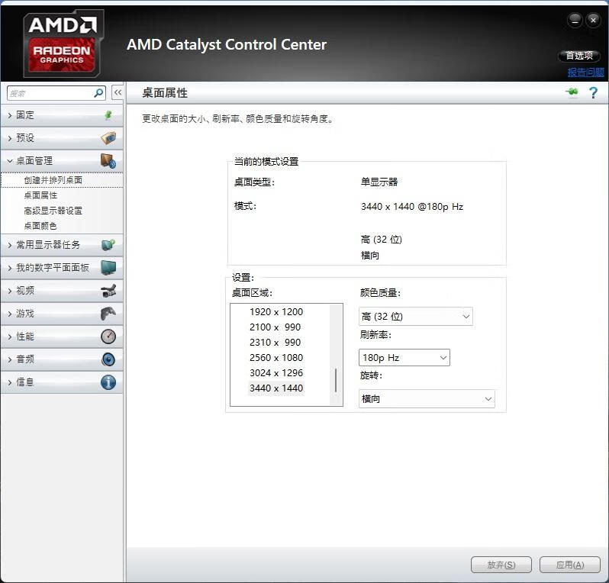Click the 性能 gauge icon
This screenshot has width=609, height=583.
click(x=108, y=337)
